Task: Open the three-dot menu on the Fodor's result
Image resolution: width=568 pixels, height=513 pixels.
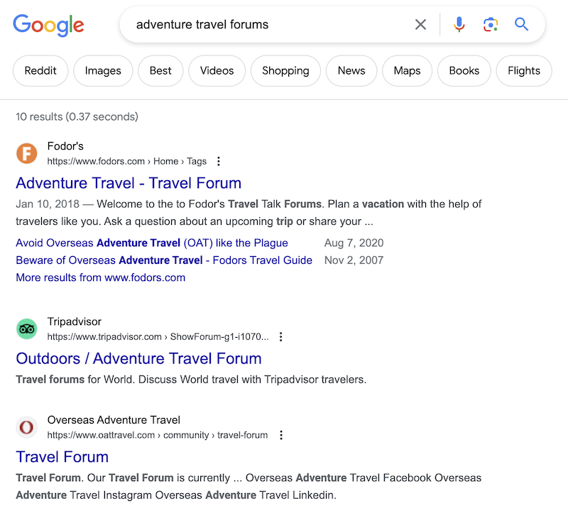Action: [x=219, y=161]
